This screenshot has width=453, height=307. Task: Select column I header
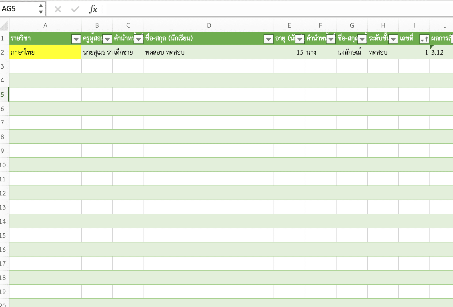414,26
